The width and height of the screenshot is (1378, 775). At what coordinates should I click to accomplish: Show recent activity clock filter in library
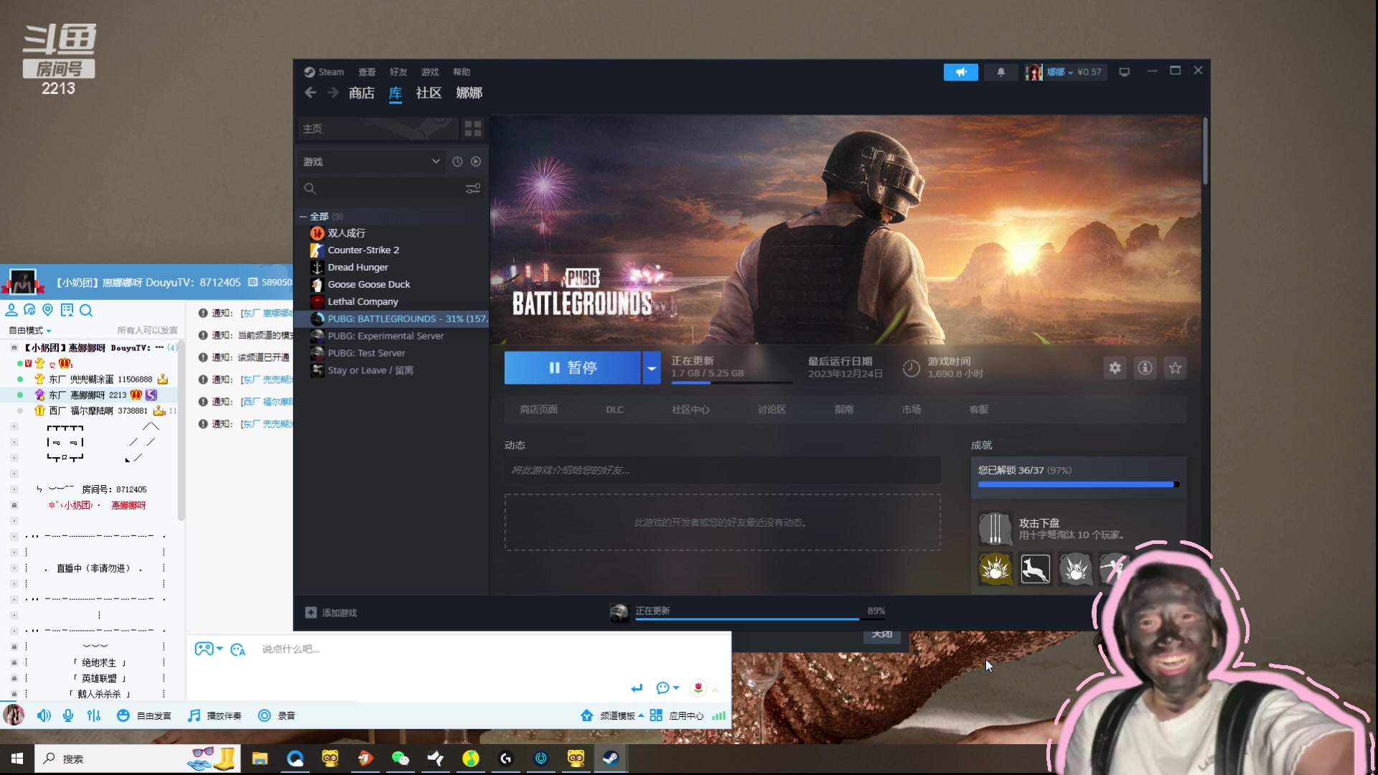tap(457, 161)
